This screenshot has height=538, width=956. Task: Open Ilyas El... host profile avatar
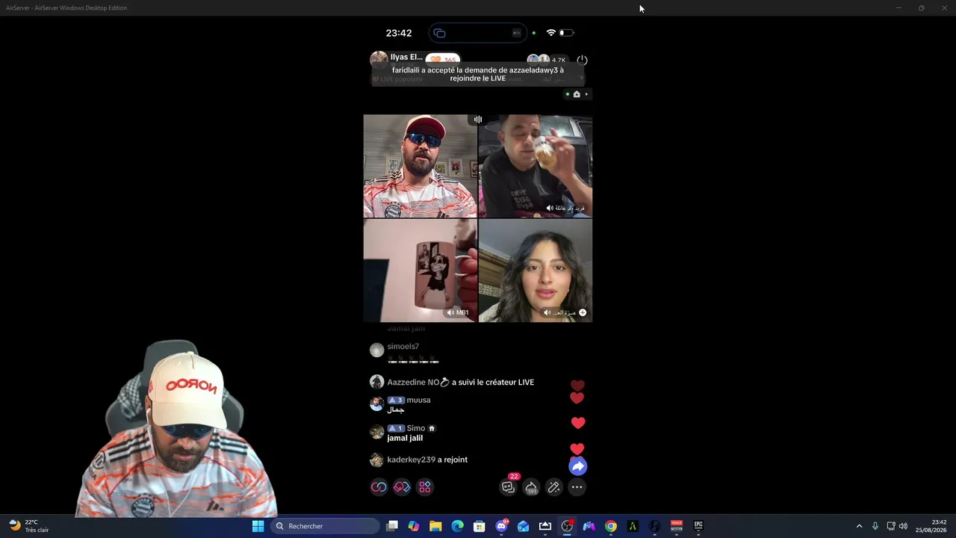(x=379, y=59)
